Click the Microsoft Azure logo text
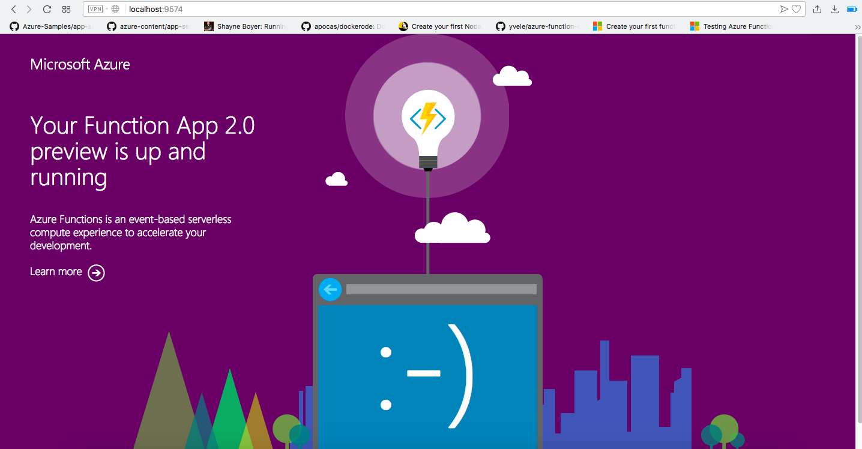 (80, 65)
